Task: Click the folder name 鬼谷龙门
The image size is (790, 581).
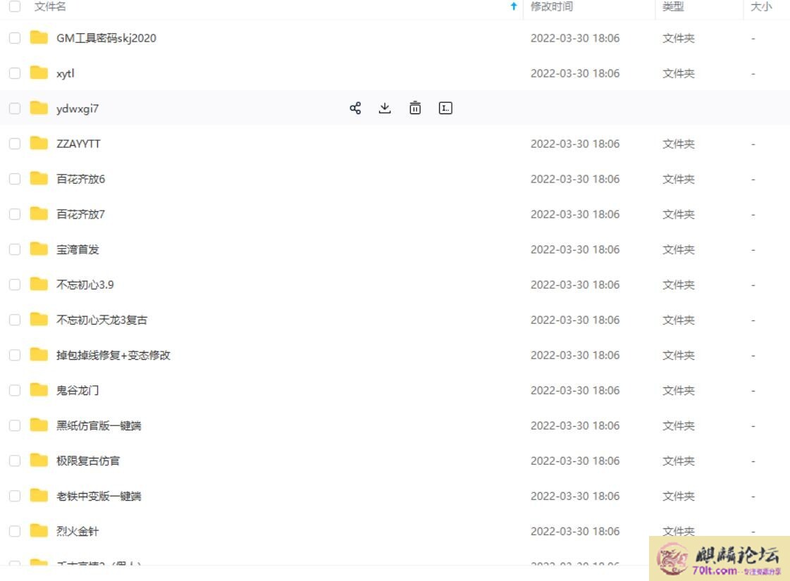Action: point(78,391)
